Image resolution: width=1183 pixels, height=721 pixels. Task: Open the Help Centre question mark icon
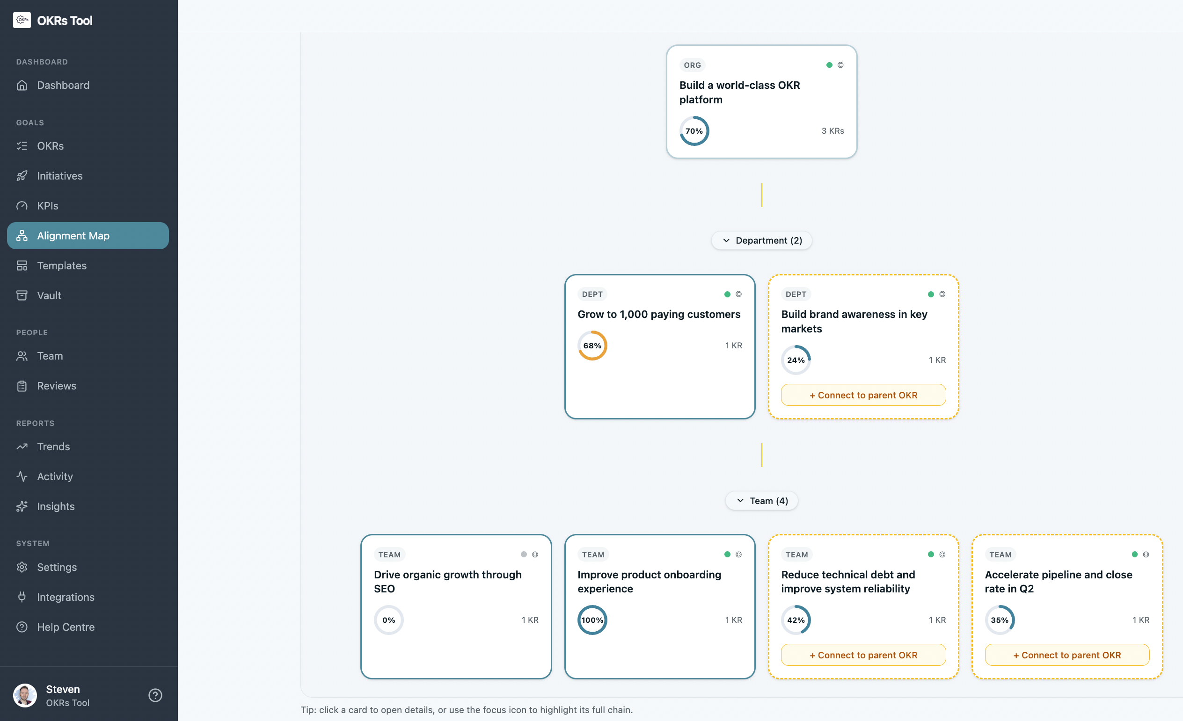[22, 627]
